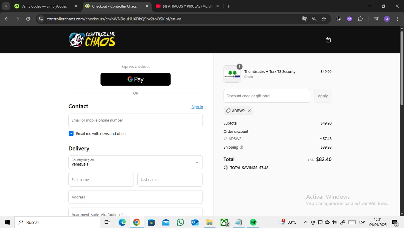Click the Address field
This screenshot has width=404, height=228.
(x=135, y=197)
